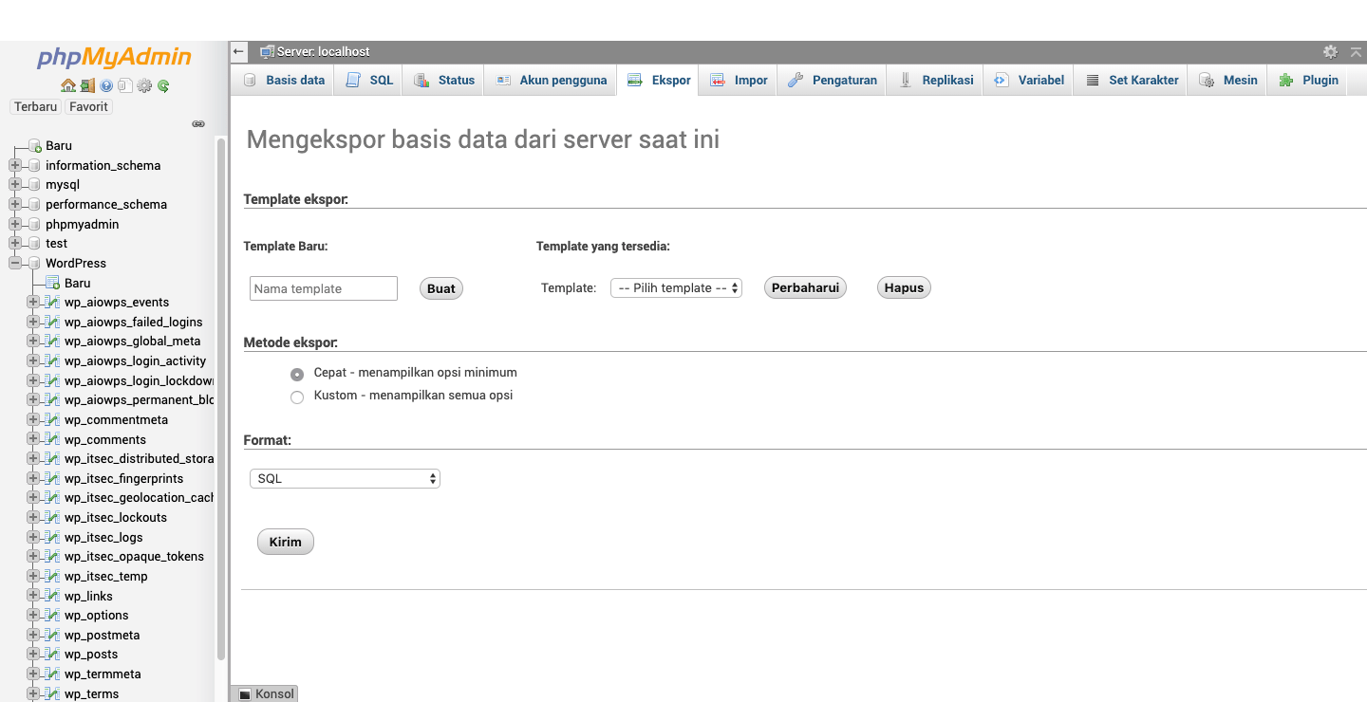Viewport: 1367px width, 702px height.
Task: Click the chain link icon in navigation panel
Action: click(x=198, y=123)
